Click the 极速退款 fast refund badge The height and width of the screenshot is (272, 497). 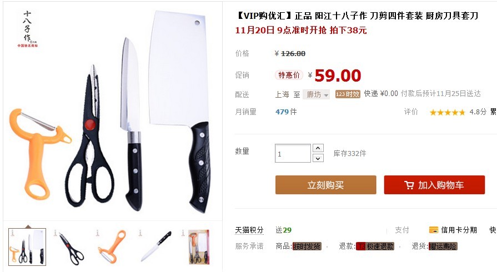(x=375, y=246)
